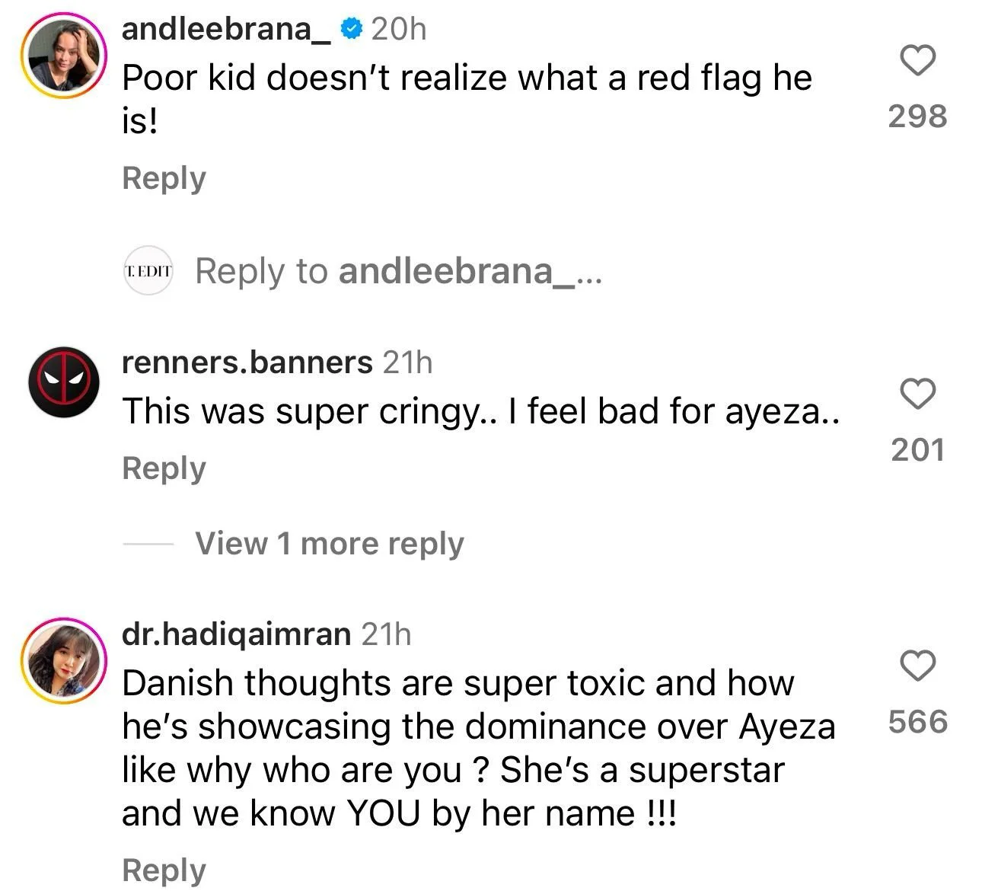View the 566 likes count
Viewport: 982px width, 891px height.
pyautogui.click(x=918, y=722)
